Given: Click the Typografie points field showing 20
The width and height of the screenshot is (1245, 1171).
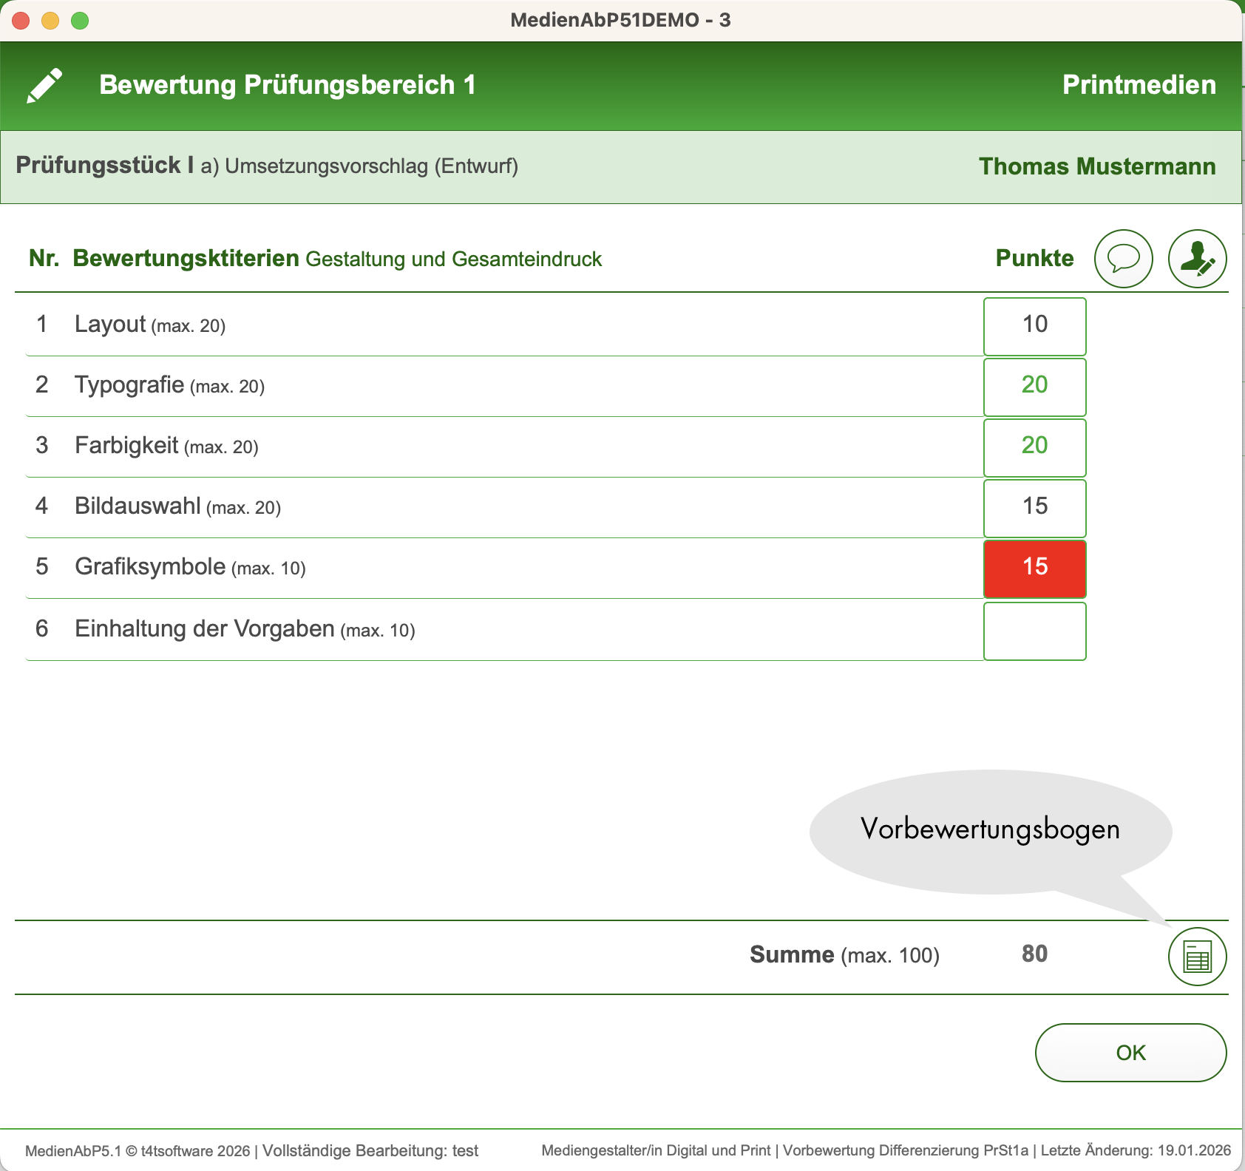Looking at the screenshot, I should coord(1034,387).
